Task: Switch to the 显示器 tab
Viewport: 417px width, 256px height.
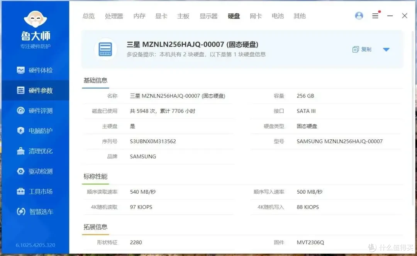Action: click(208, 16)
